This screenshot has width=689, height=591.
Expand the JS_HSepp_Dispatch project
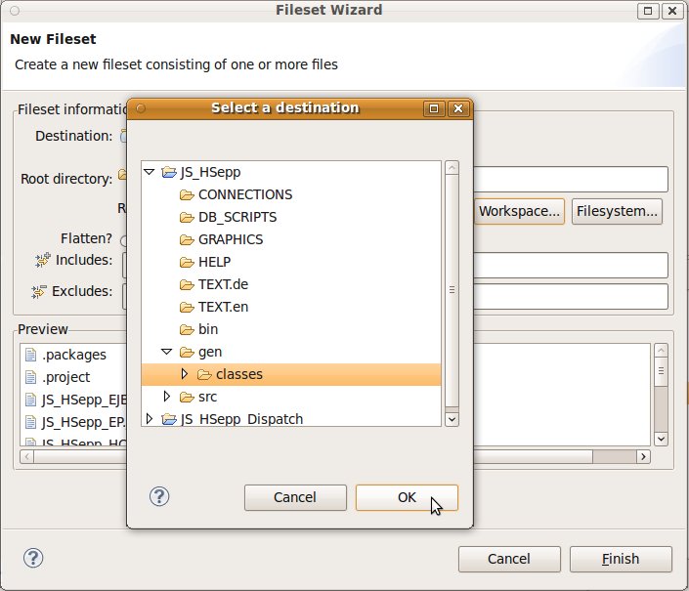click(x=150, y=419)
